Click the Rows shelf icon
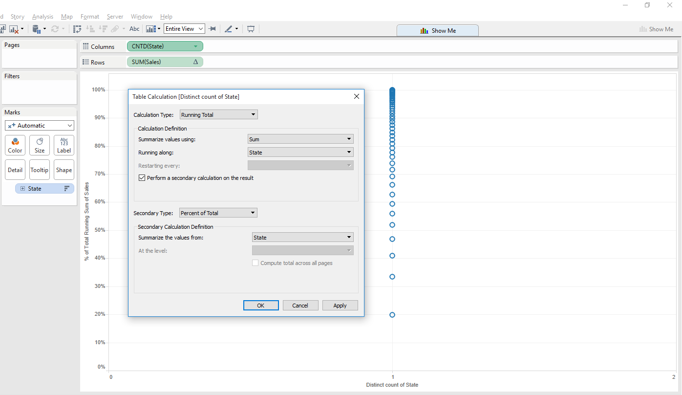The image size is (682, 395). pyautogui.click(x=85, y=62)
